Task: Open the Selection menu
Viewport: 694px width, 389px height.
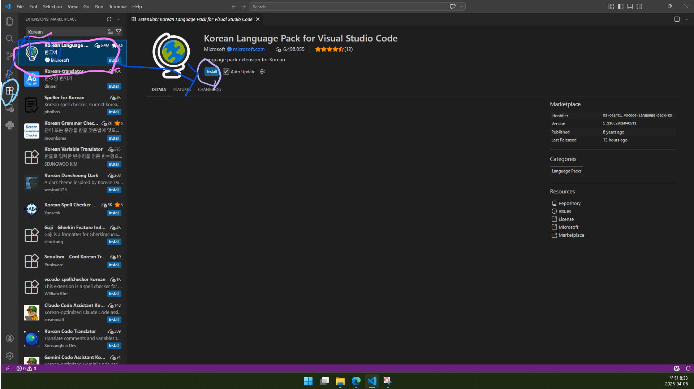Action: pyautogui.click(x=52, y=6)
